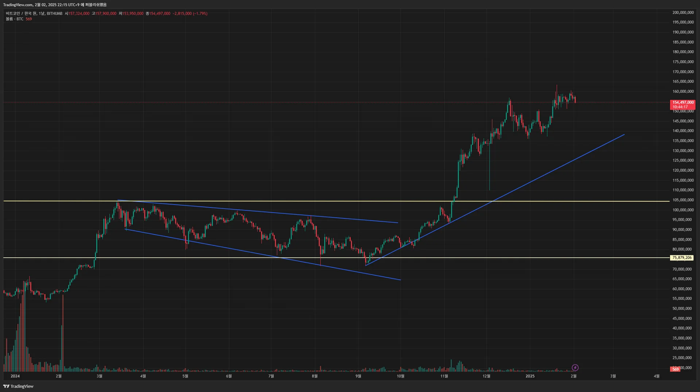This screenshot has height=392, width=700.
Task: Select the rising blue trend line
Action: point(547,173)
